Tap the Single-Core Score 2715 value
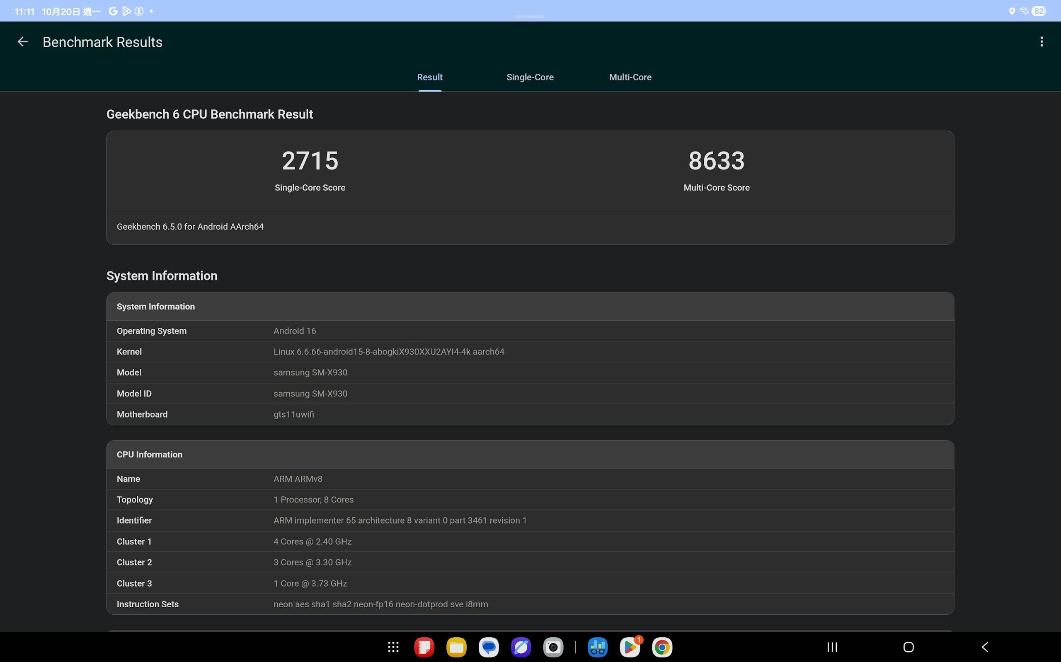 pos(310,161)
